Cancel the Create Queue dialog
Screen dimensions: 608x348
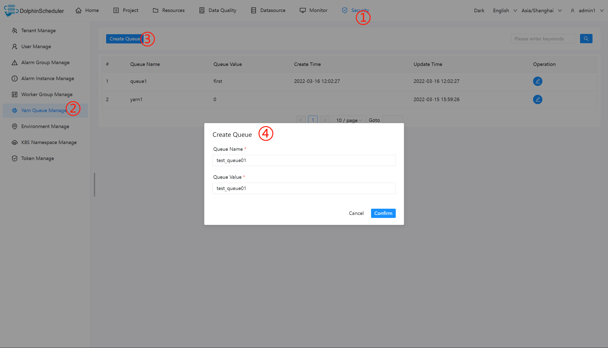point(356,213)
